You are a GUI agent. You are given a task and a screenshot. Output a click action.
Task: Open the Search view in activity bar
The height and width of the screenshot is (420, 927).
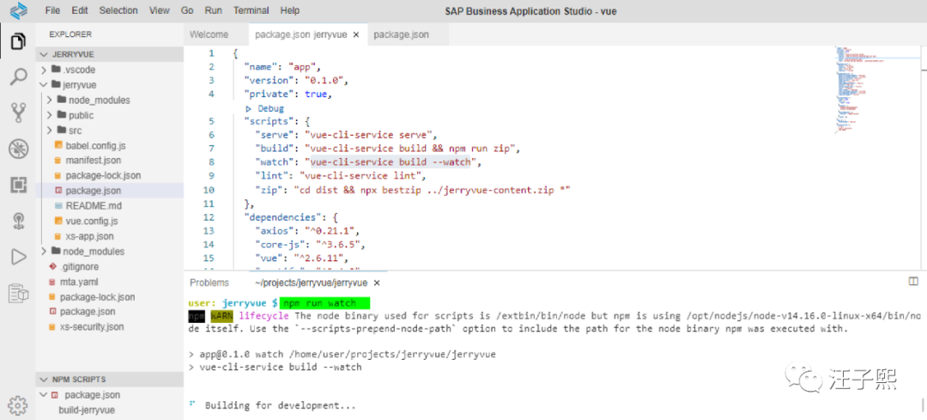click(18, 77)
